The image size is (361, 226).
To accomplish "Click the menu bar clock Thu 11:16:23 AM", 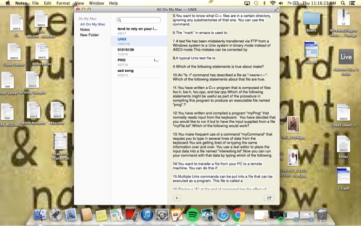I will (319, 3).
